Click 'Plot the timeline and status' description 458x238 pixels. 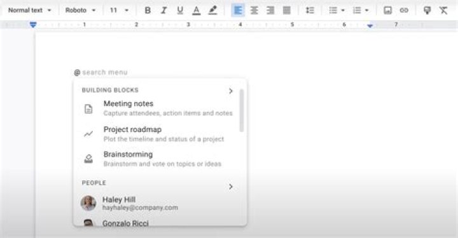164,139
